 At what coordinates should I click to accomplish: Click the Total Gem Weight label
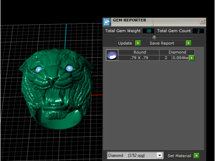click(123, 31)
